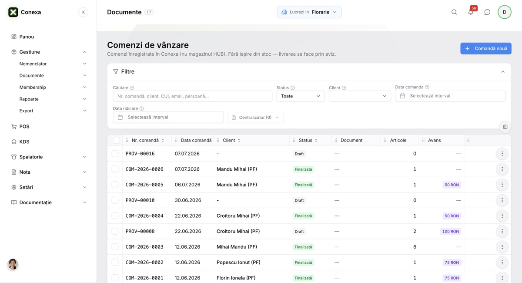Open the Data comanda date range picker
The height and width of the screenshot is (283, 522).
pos(450,96)
